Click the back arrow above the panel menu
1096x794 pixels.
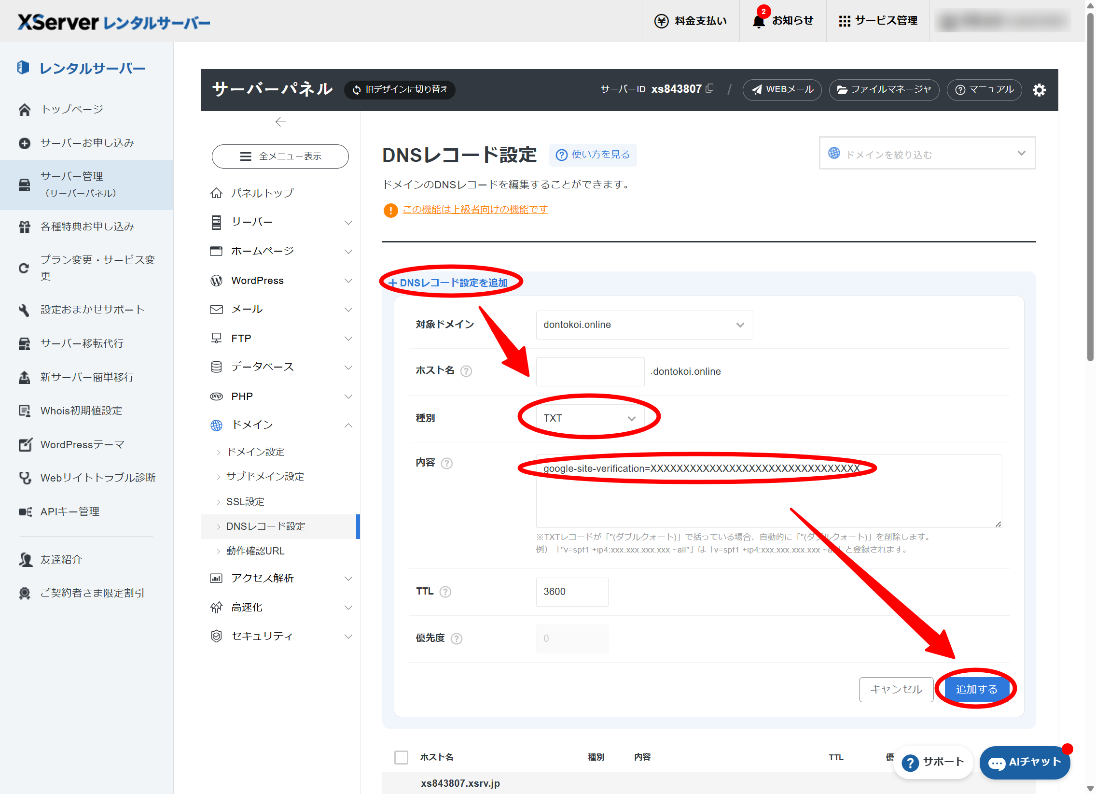pyautogui.click(x=280, y=122)
